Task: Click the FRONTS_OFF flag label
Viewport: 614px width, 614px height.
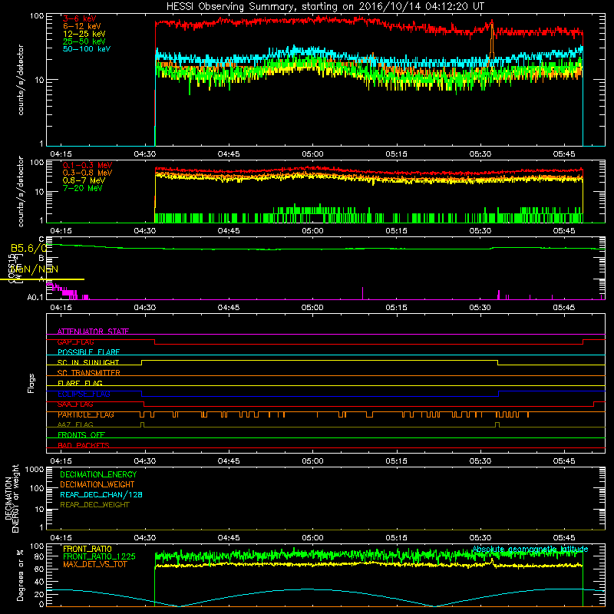Action: pyautogui.click(x=81, y=435)
